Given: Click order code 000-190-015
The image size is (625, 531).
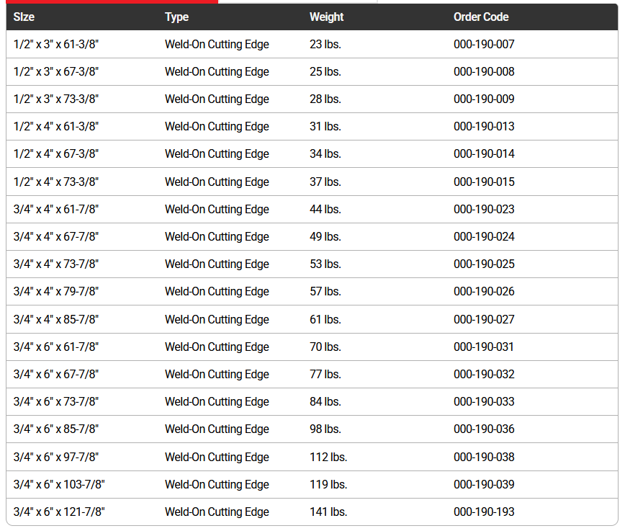Looking at the screenshot, I should pos(484,182).
